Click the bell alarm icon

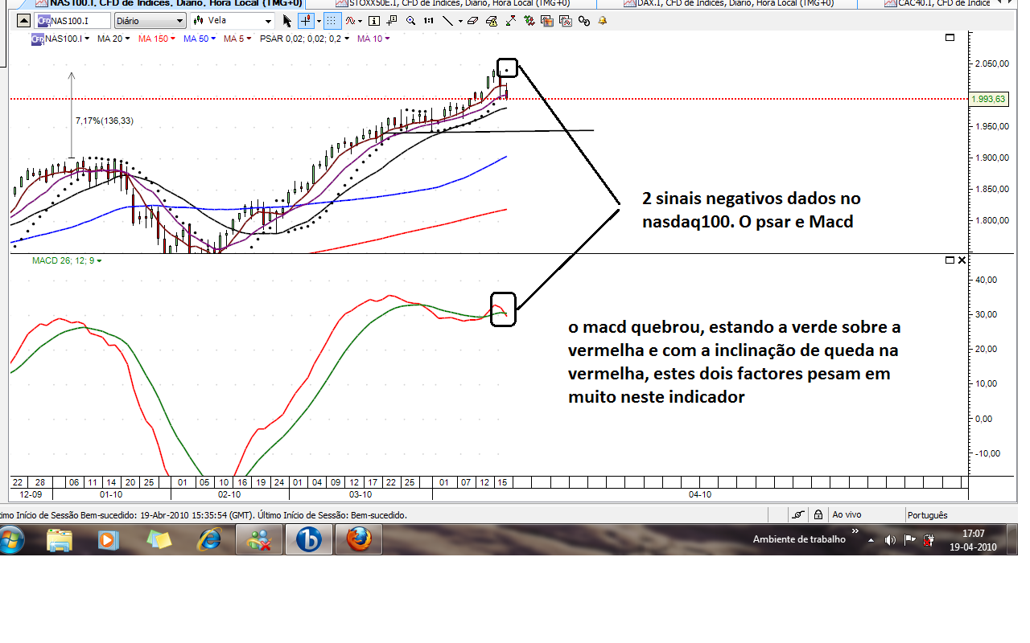point(602,21)
